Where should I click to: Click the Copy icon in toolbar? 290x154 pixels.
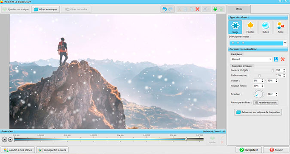click(x=185, y=9)
